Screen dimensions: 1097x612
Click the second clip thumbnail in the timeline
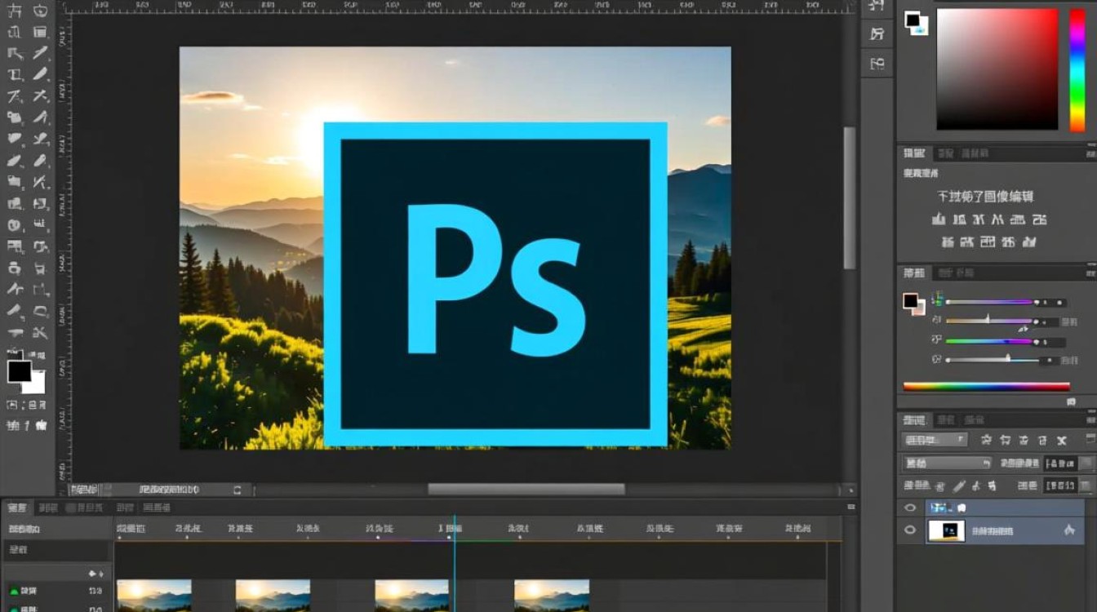[273, 596]
